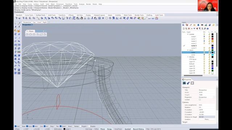Image resolution: width=232 pixels, height=130 pixels.
Task: Enable the Perp osnap checkbox
Action: [x=49, y=126]
